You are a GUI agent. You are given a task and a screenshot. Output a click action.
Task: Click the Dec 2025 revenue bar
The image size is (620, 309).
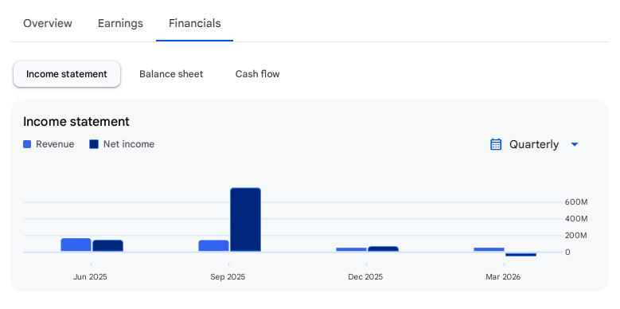(352, 249)
